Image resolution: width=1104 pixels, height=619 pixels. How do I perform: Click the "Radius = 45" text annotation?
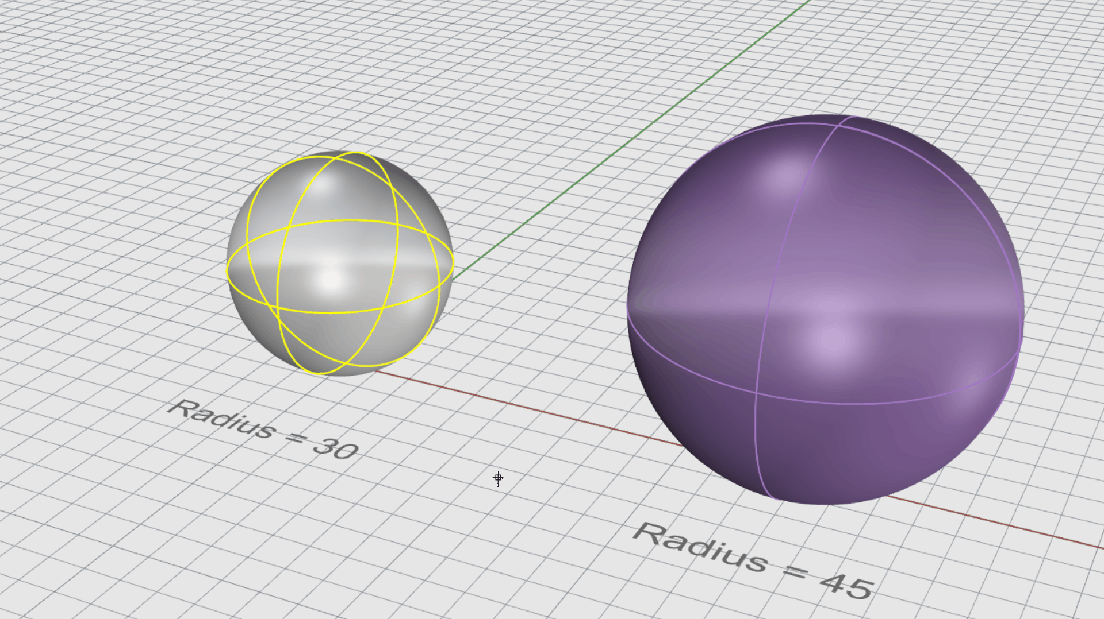coord(753,560)
